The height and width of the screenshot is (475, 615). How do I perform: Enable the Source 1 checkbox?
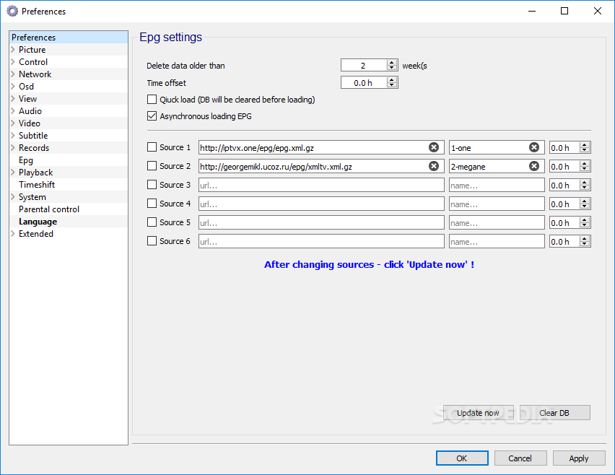pos(152,147)
